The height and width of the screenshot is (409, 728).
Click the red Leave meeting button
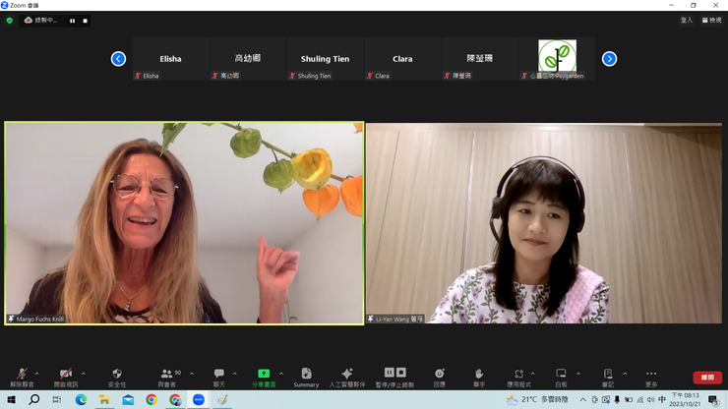click(706, 378)
